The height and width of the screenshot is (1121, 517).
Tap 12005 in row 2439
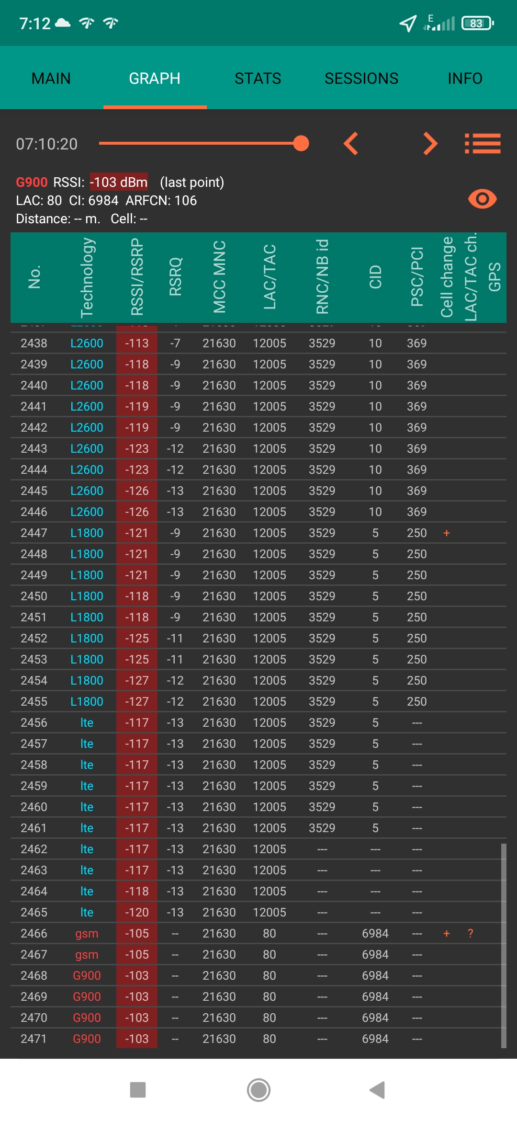270,364
